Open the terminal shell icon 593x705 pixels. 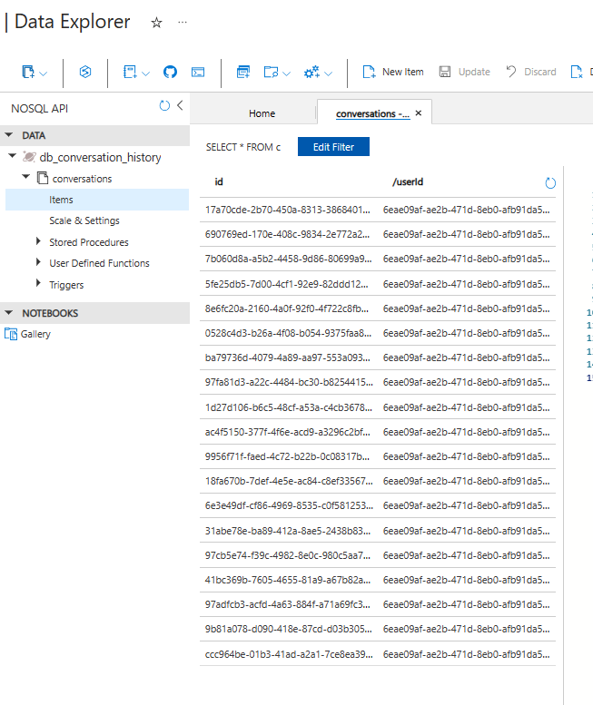(x=198, y=72)
